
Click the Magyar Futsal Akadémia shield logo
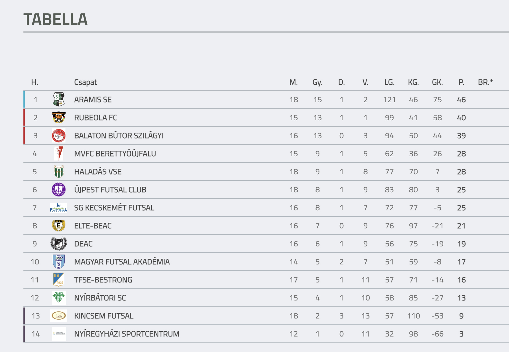click(x=59, y=262)
